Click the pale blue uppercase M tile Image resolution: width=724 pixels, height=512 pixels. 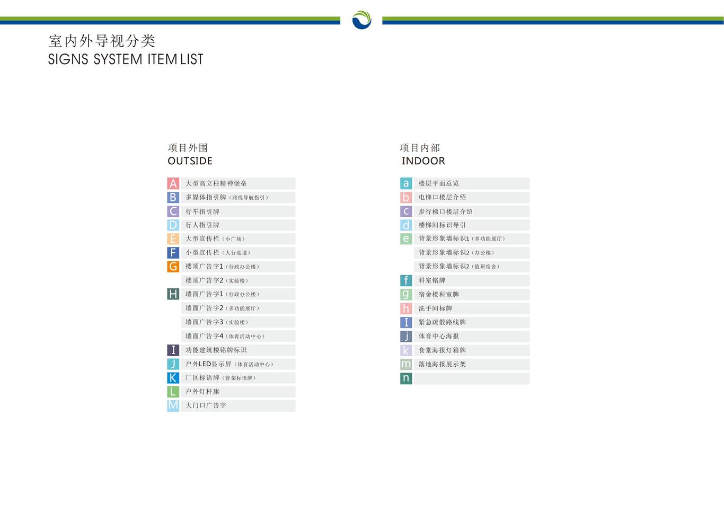pos(173,405)
